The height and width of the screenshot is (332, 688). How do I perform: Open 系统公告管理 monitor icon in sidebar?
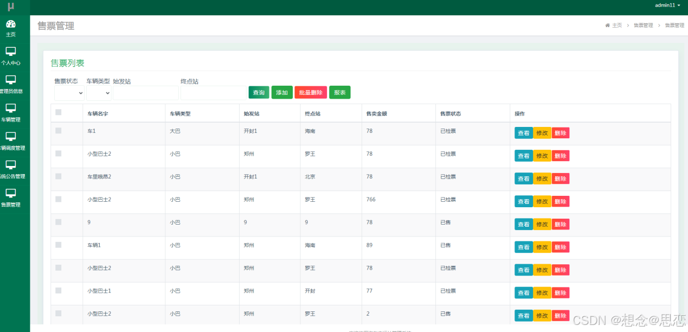click(10, 164)
